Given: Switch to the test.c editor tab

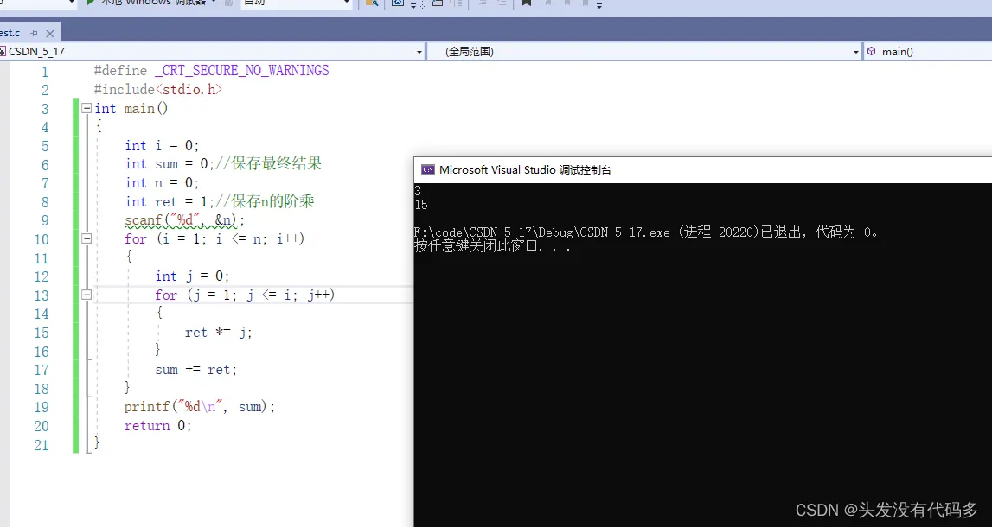Looking at the screenshot, I should pos(10,33).
